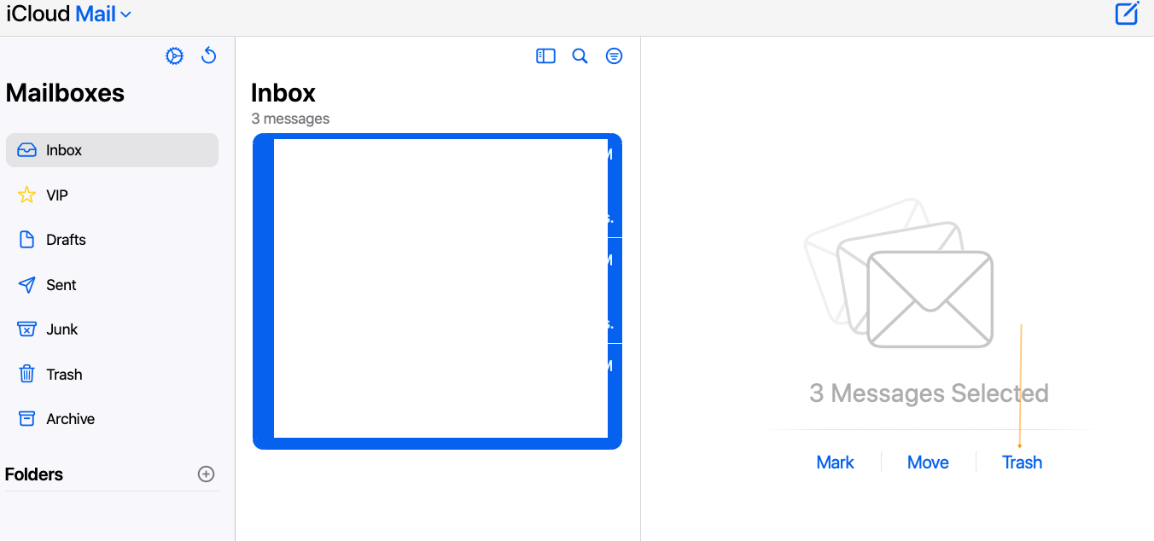Open search with magnifying glass icon
This screenshot has height=541, width=1154.
580,56
